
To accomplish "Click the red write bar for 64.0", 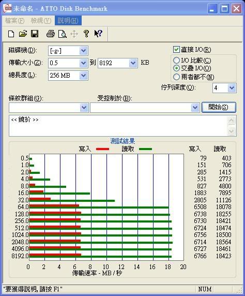I will [54, 206].
